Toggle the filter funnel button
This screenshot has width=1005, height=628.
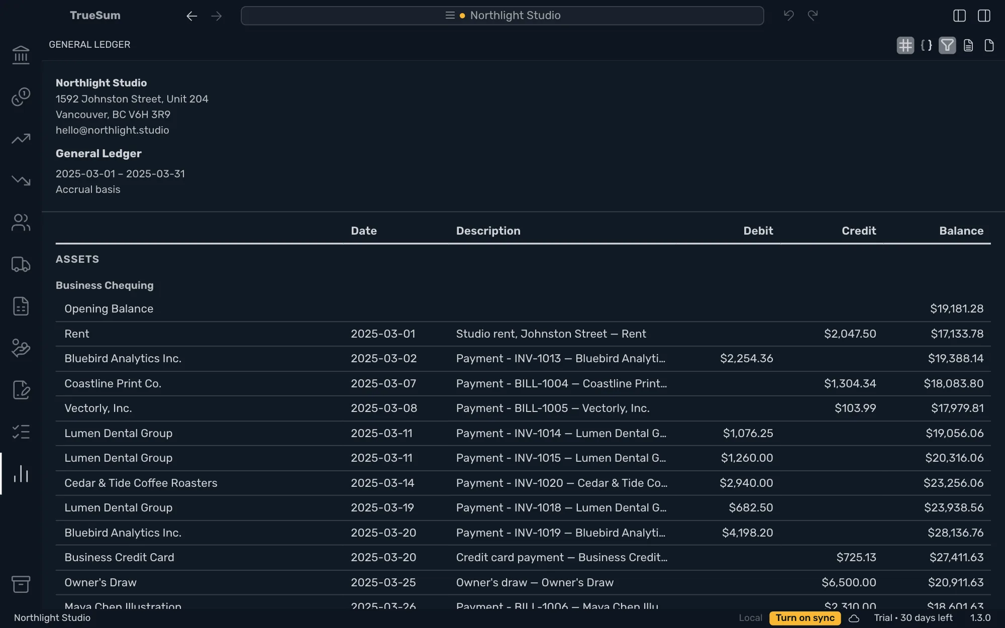click(947, 45)
